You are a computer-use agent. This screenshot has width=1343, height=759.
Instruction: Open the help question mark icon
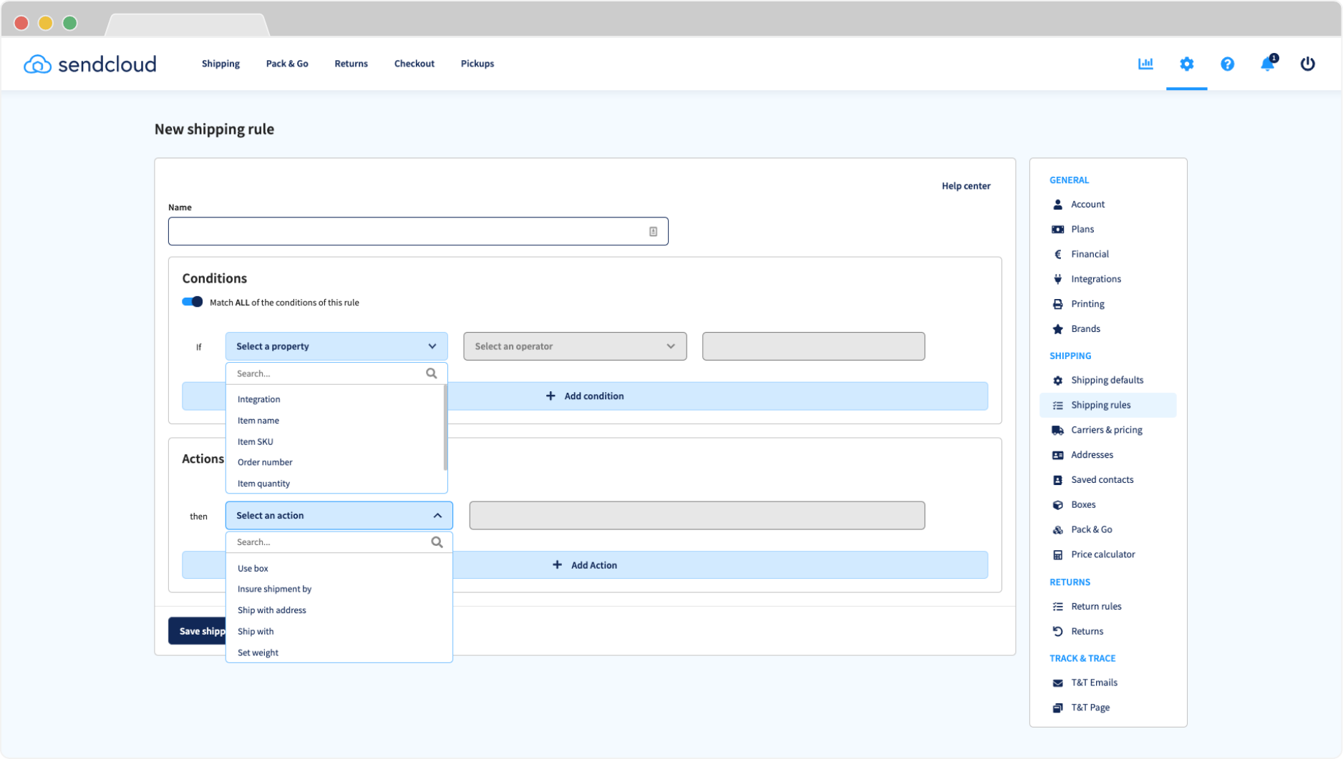click(1228, 64)
